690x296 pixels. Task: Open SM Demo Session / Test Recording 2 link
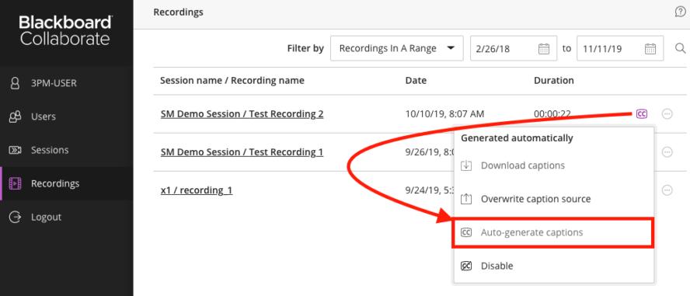pos(242,114)
